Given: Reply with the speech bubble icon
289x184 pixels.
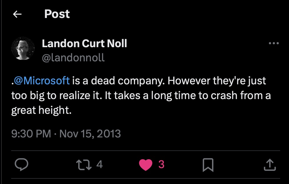Looking at the screenshot, I should click(21, 165).
